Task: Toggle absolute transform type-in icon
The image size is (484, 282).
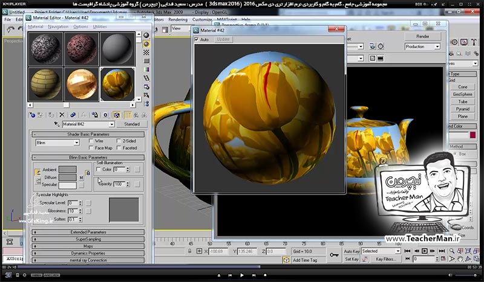Action: (x=200, y=251)
